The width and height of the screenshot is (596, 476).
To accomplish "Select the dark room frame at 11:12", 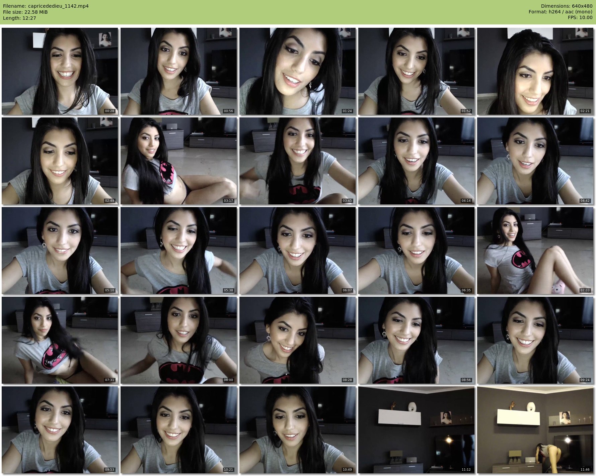I will click(x=416, y=430).
